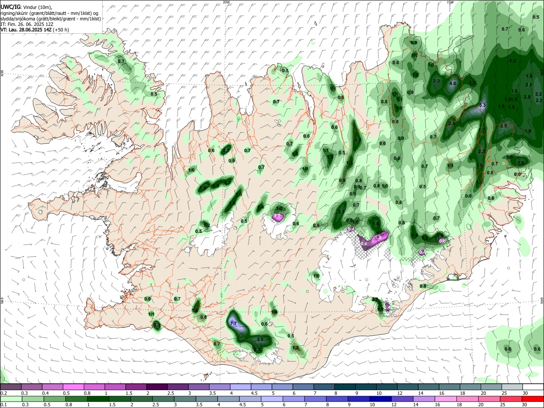Select the dark teal swatch labeled 8 in the snow legend
Image resolution: width=544 pixels, height=408 pixels.
(x=344, y=387)
